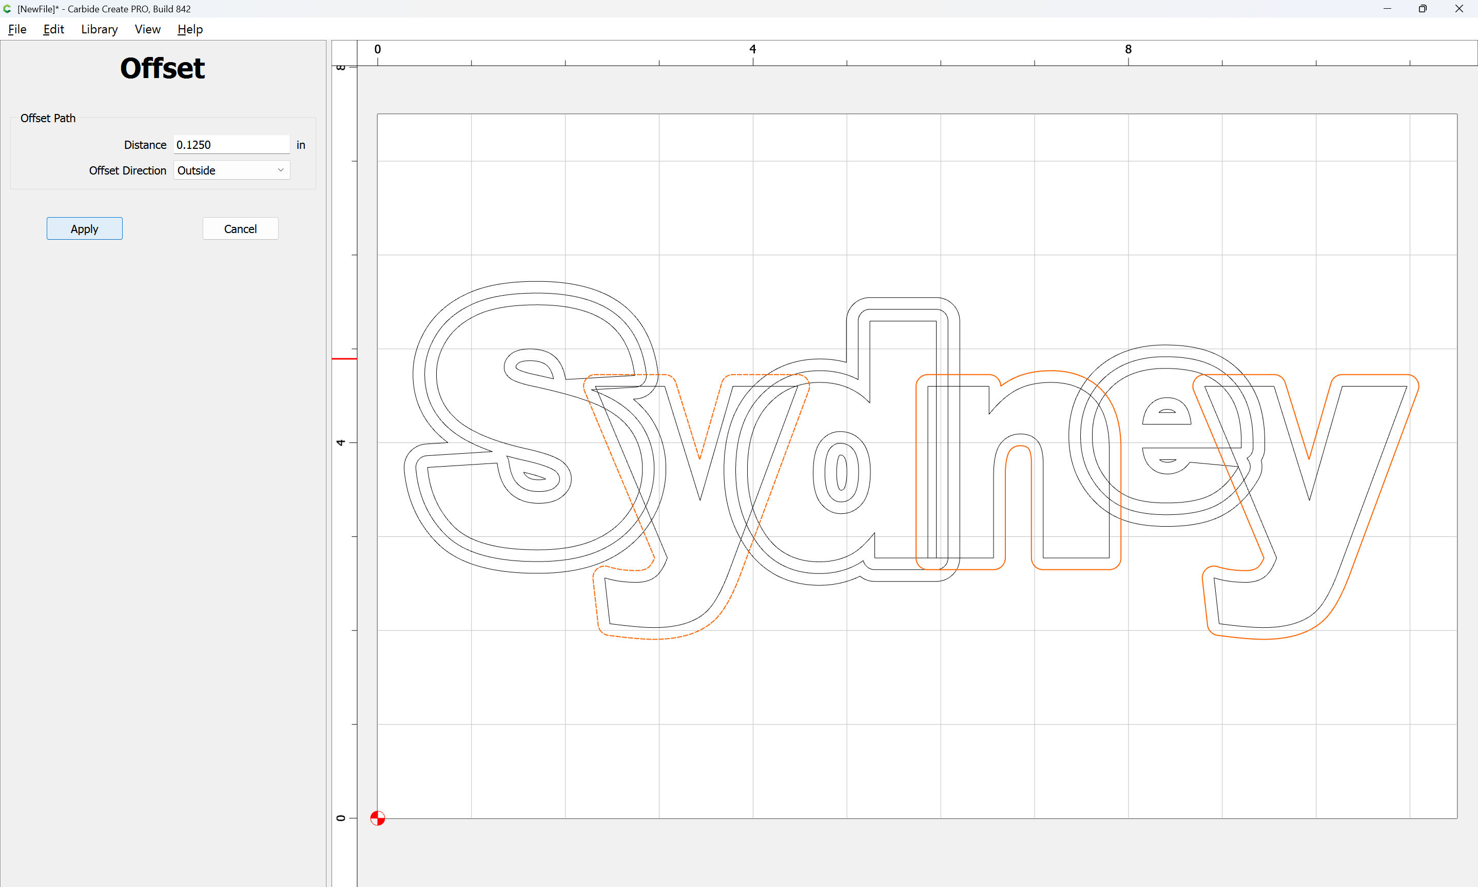This screenshot has width=1478, height=887.
Task: Click the Carbide Create app icon in title bar
Action: [x=7, y=8]
